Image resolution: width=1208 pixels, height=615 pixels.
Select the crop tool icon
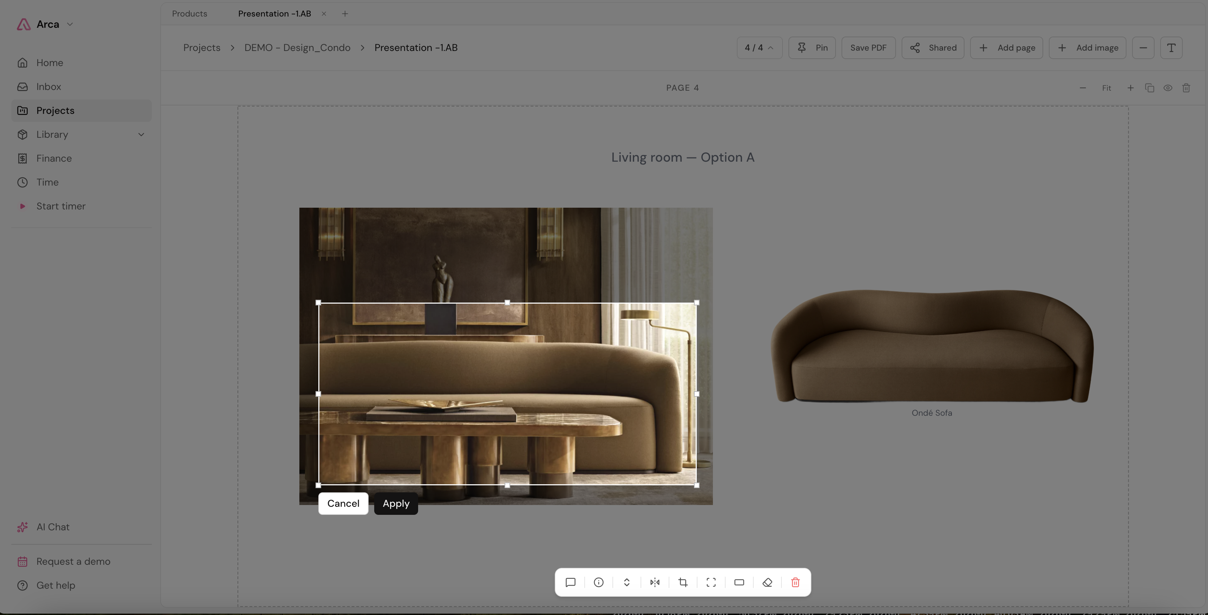[683, 582]
